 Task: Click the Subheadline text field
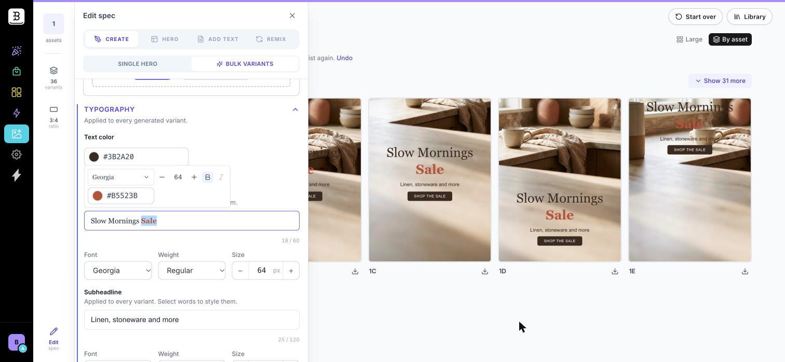(x=192, y=319)
